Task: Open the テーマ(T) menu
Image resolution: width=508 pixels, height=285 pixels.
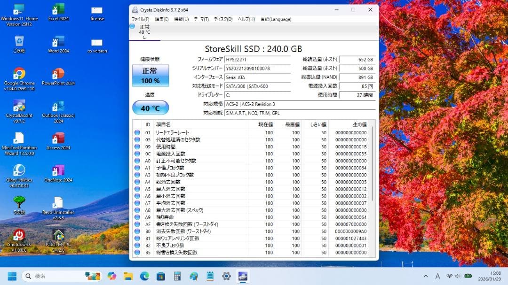Action: pos(201,19)
